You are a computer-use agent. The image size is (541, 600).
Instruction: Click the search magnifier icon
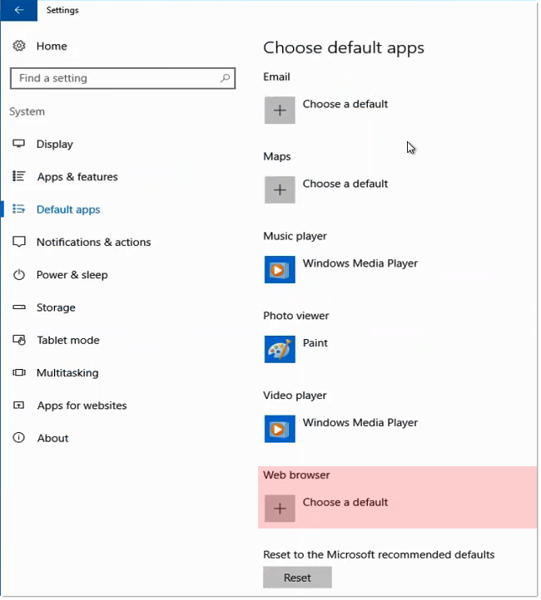225,78
